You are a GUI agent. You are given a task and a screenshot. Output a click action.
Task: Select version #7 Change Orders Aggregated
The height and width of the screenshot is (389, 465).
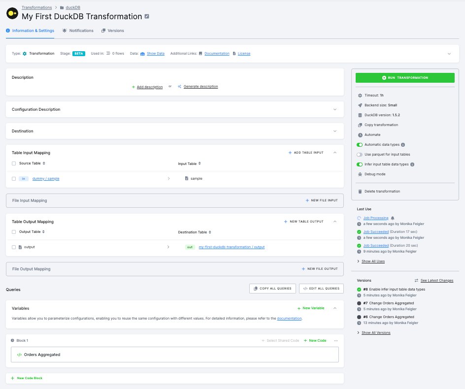389,303
